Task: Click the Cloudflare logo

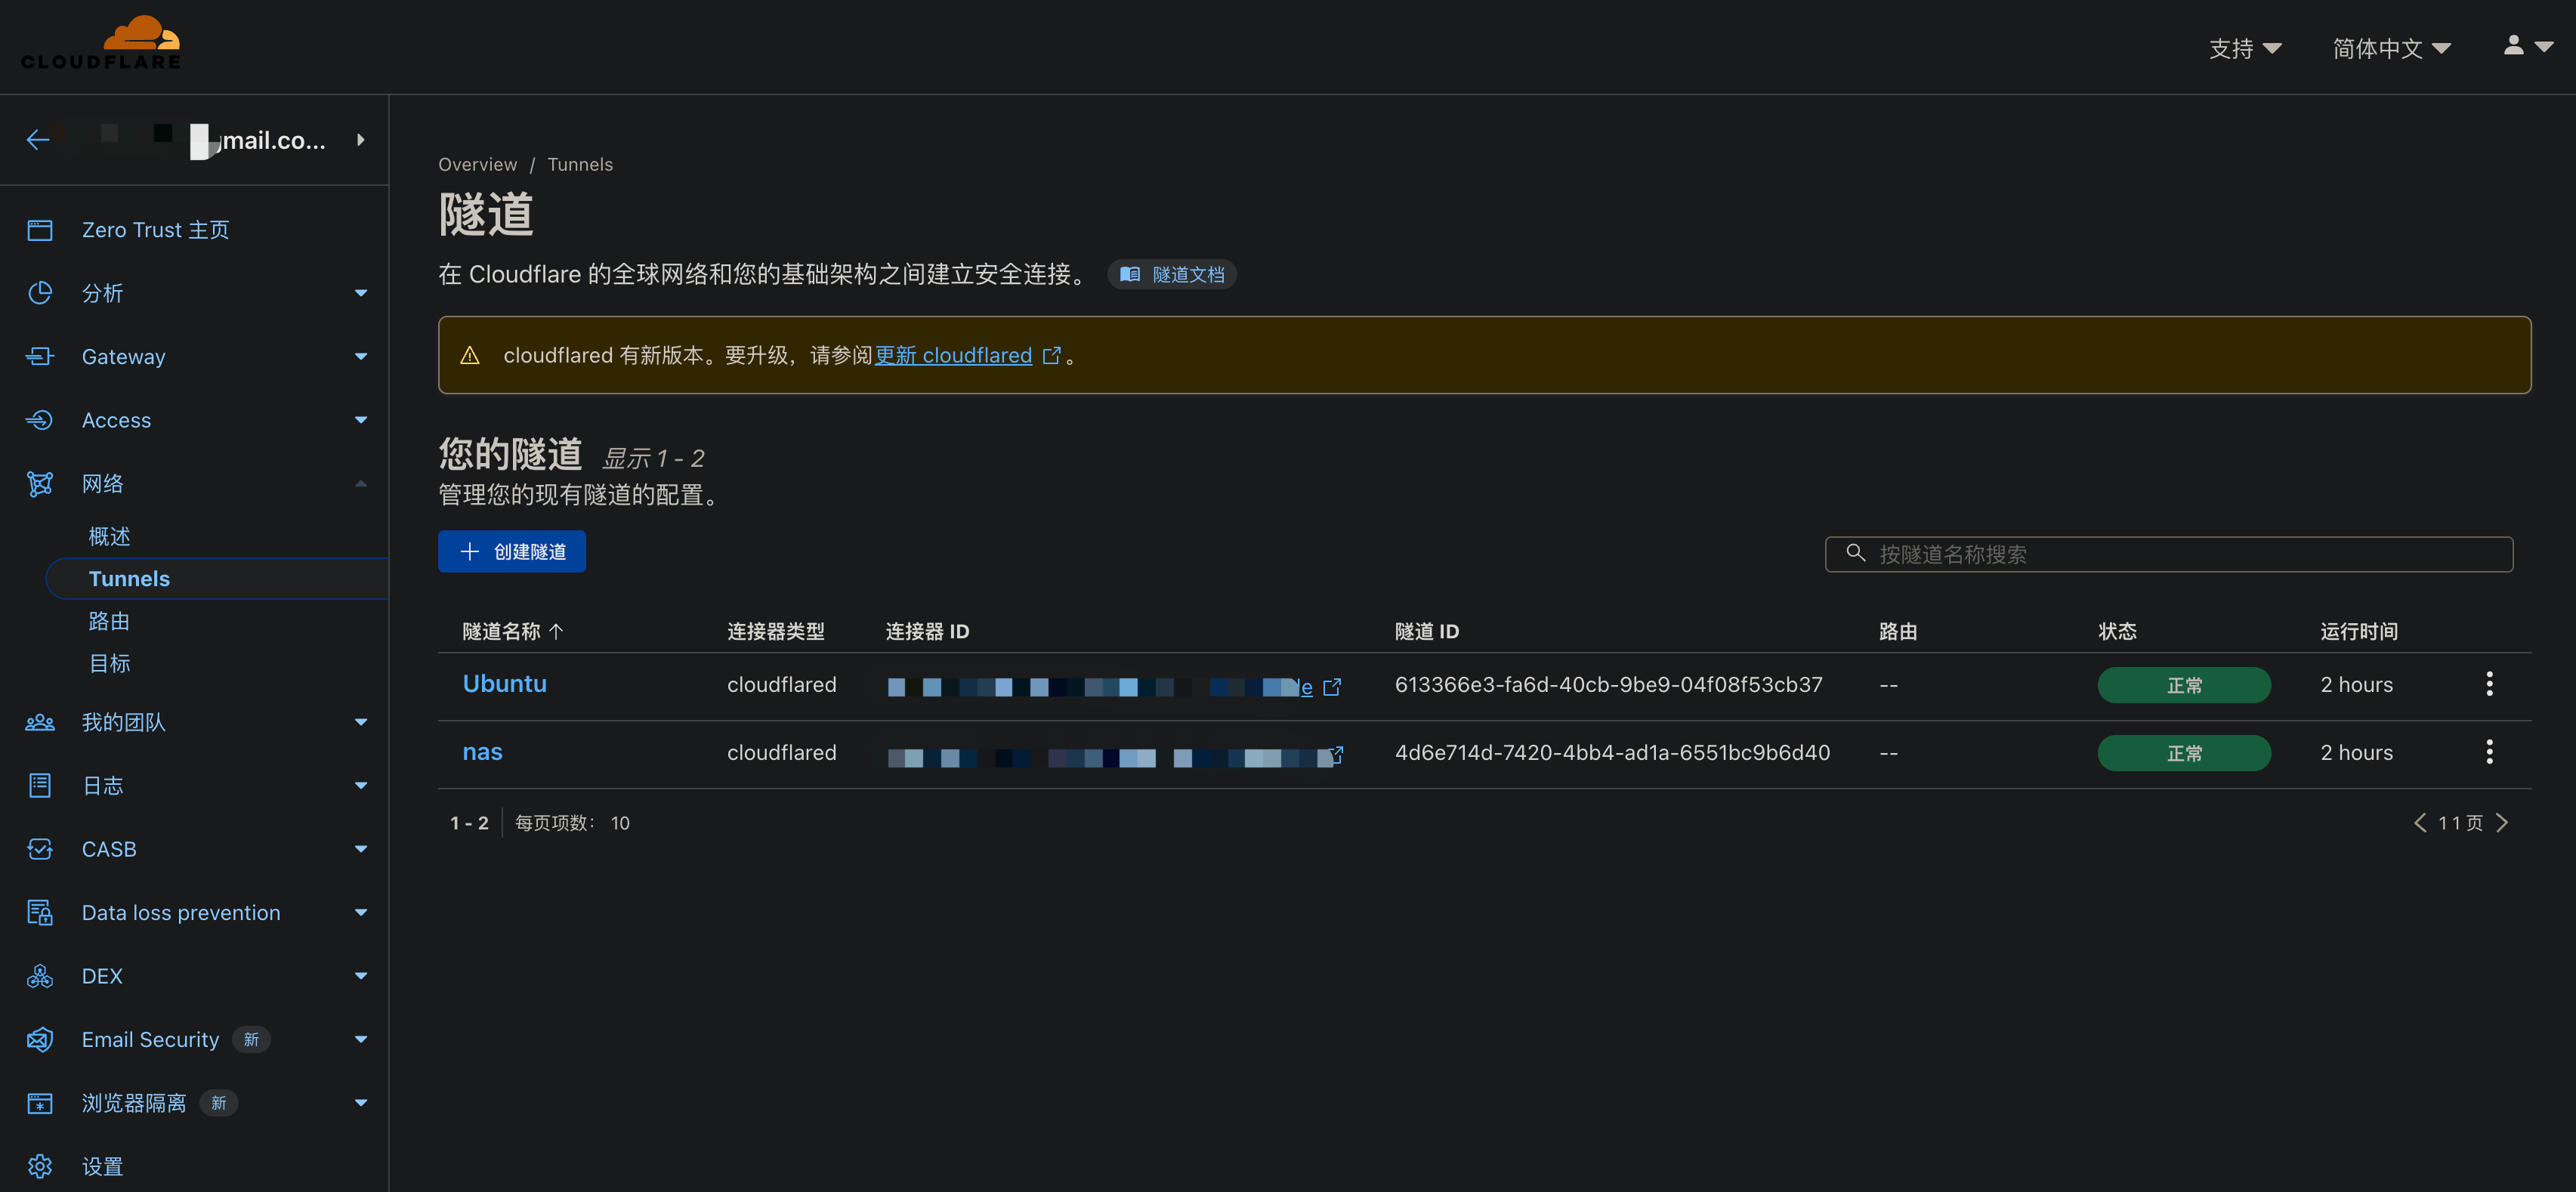Action: [x=101, y=43]
